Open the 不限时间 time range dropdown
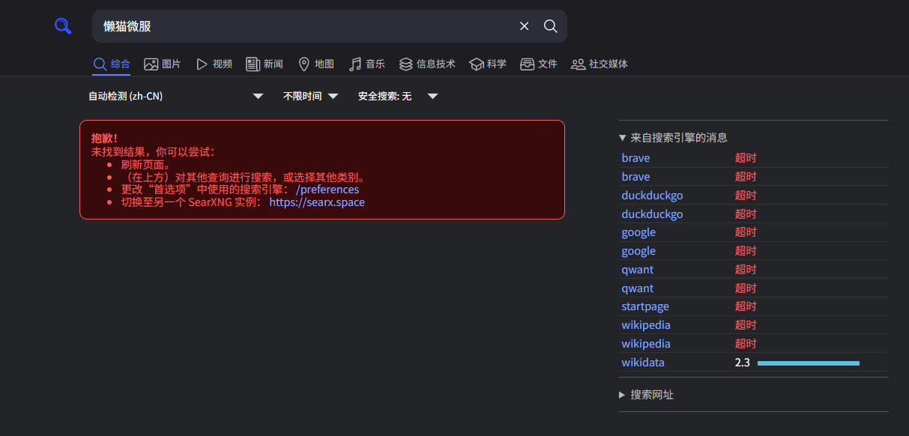The image size is (909, 436). coord(311,96)
